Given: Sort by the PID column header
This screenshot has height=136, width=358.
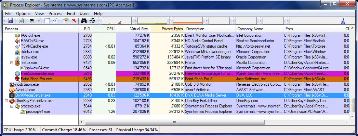Looking at the screenshot, I should [x=85, y=29].
